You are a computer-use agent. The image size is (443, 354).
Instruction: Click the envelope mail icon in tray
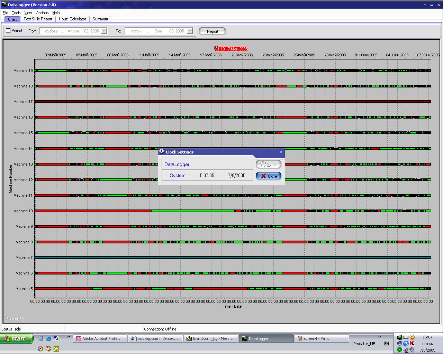406,337
